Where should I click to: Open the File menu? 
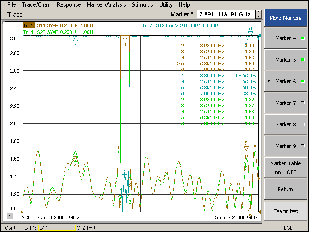tap(11, 4)
